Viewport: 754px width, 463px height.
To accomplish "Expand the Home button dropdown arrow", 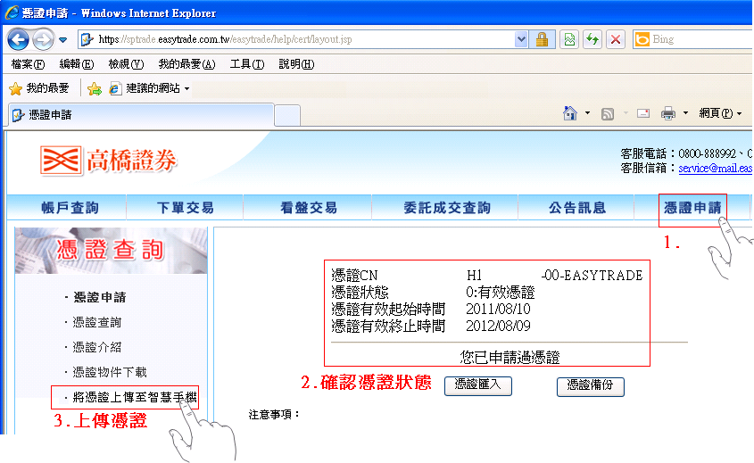I will (x=587, y=113).
